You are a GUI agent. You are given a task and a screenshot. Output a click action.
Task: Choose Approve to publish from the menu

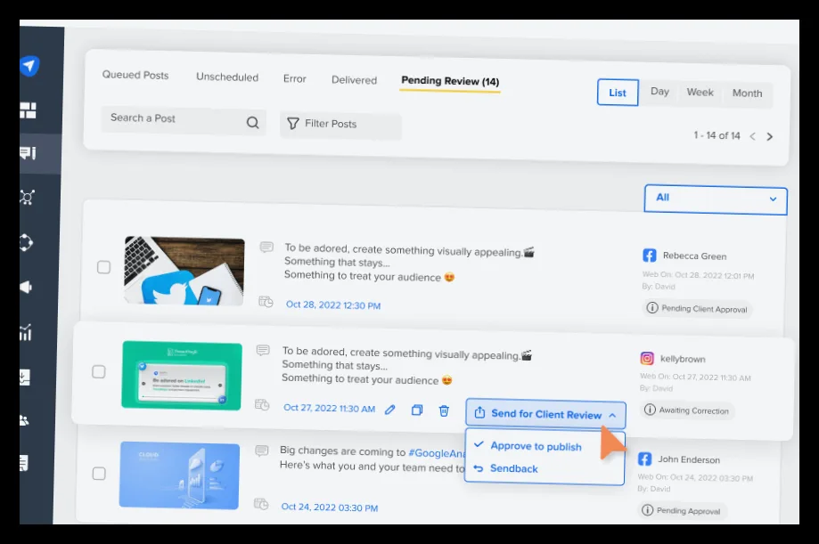[536, 446]
